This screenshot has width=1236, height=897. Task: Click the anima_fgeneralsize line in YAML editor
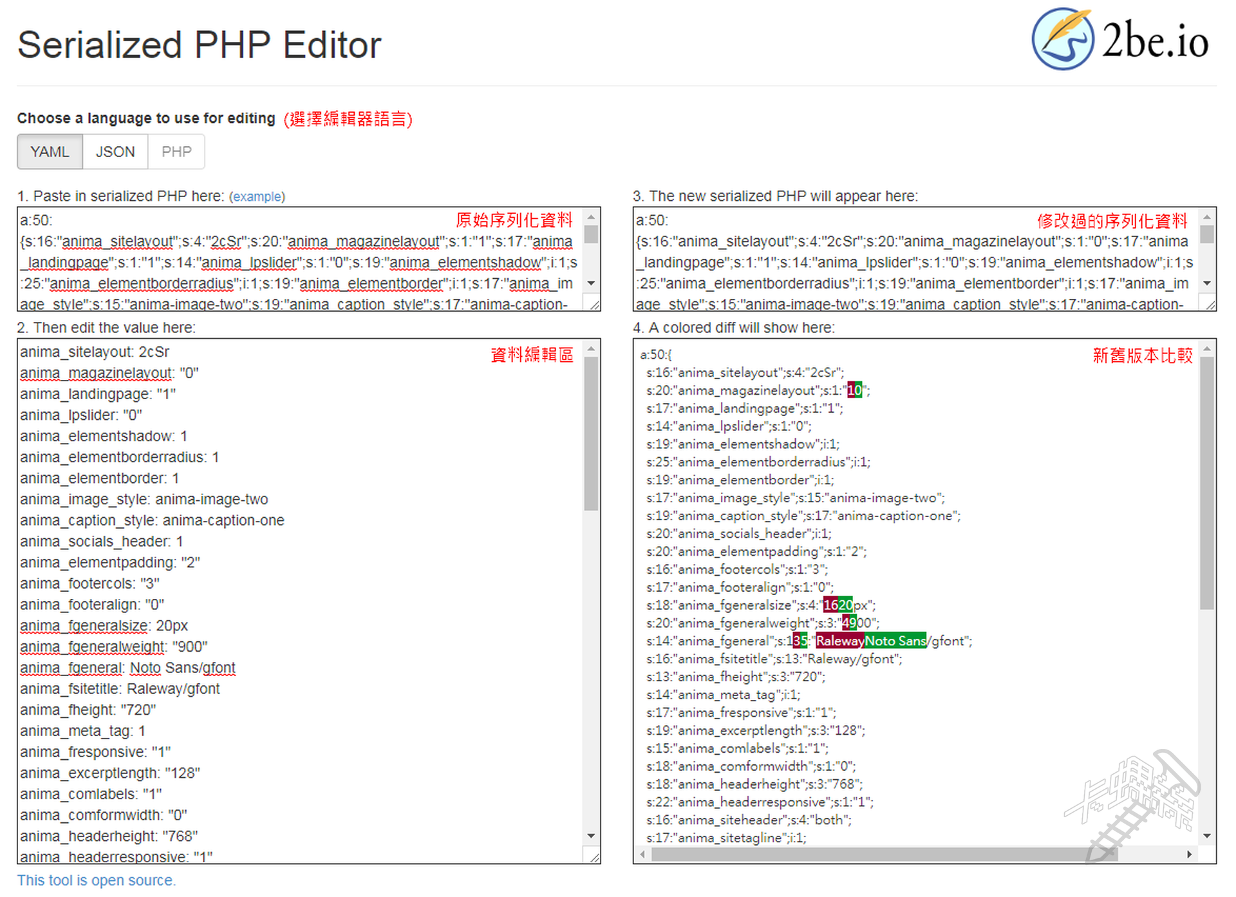coord(104,626)
